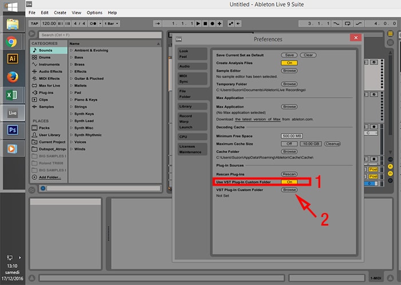The image size is (401, 285).
Task: Switch to Library preferences tab
Action: 192,106
